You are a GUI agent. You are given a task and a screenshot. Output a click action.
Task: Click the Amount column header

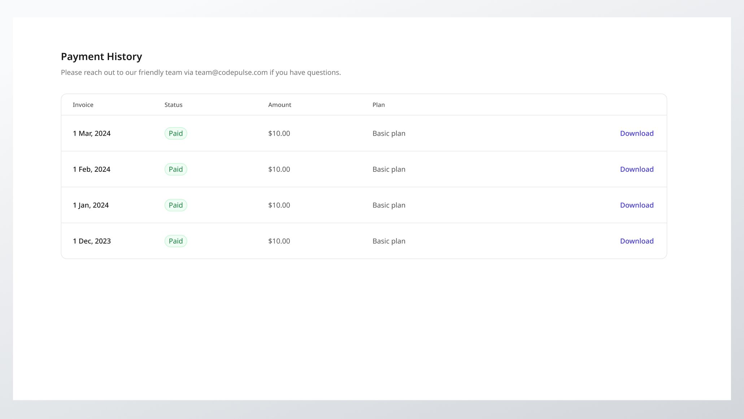point(279,105)
